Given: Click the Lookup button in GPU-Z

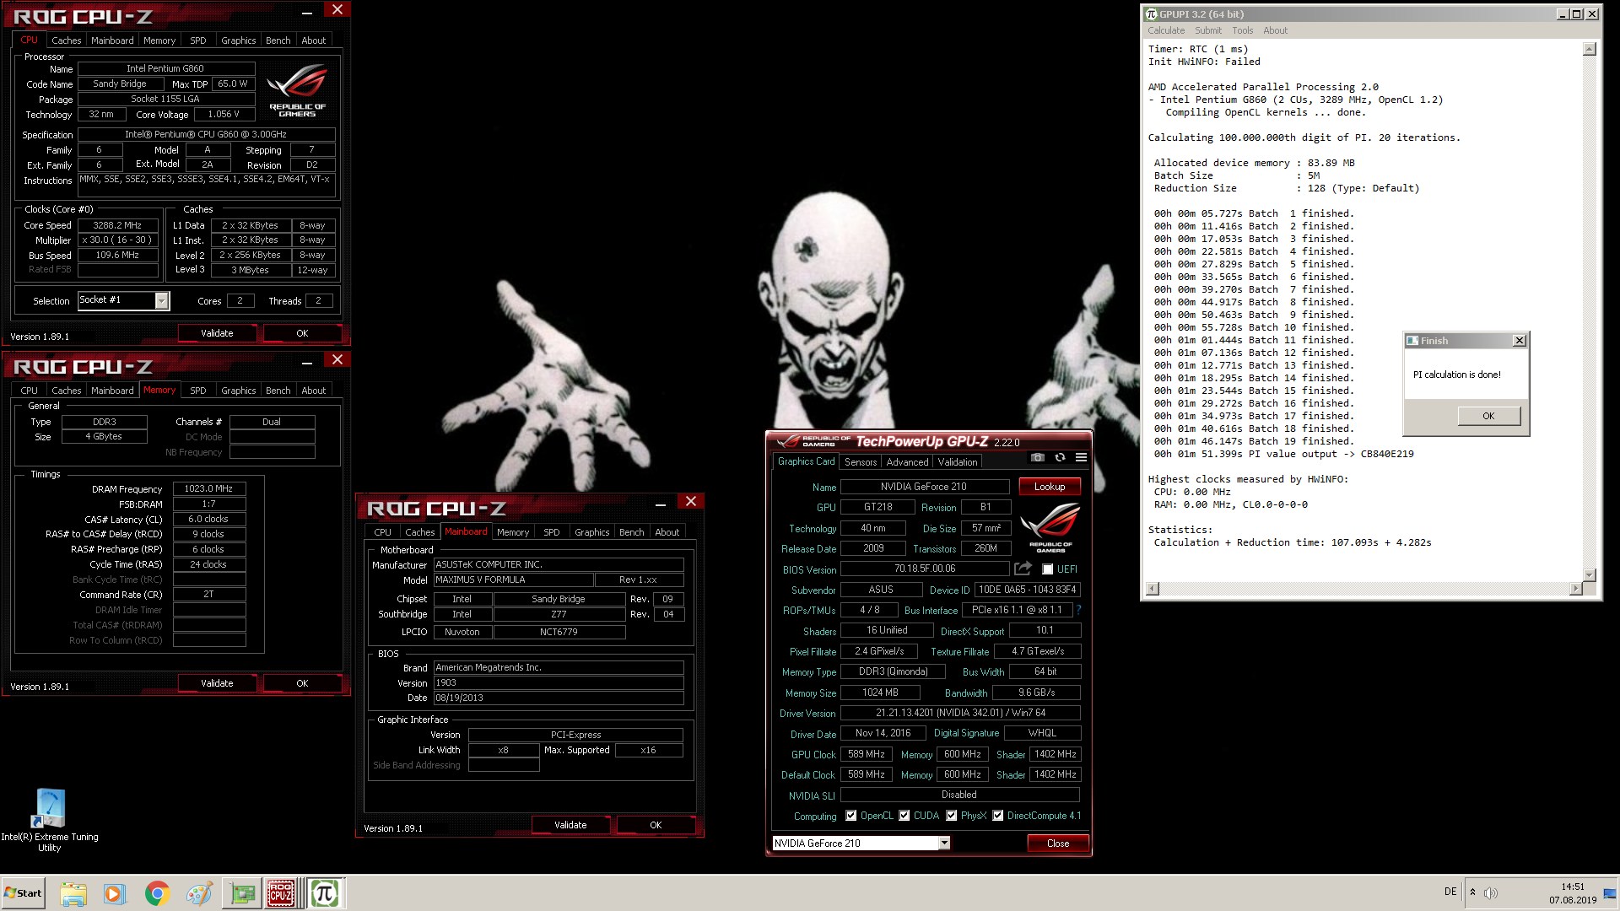Looking at the screenshot, I should pos(1049,487).
